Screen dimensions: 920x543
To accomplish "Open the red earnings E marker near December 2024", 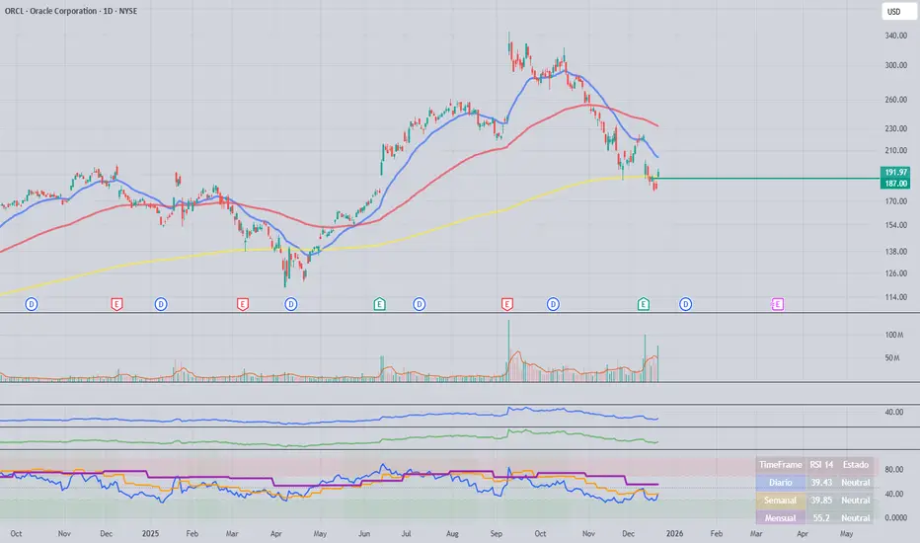I will tap(116, 304).
